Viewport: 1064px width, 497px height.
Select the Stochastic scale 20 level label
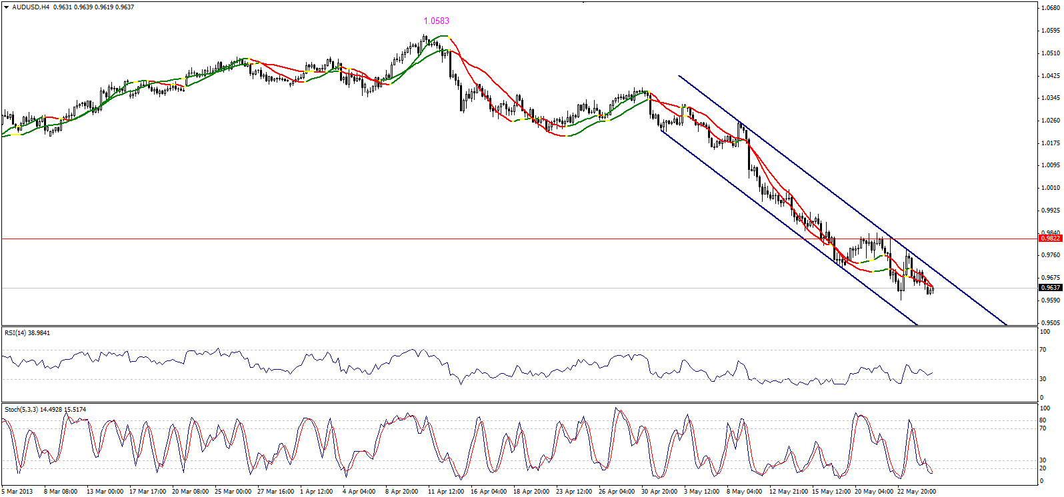(x=1043, y=468)
